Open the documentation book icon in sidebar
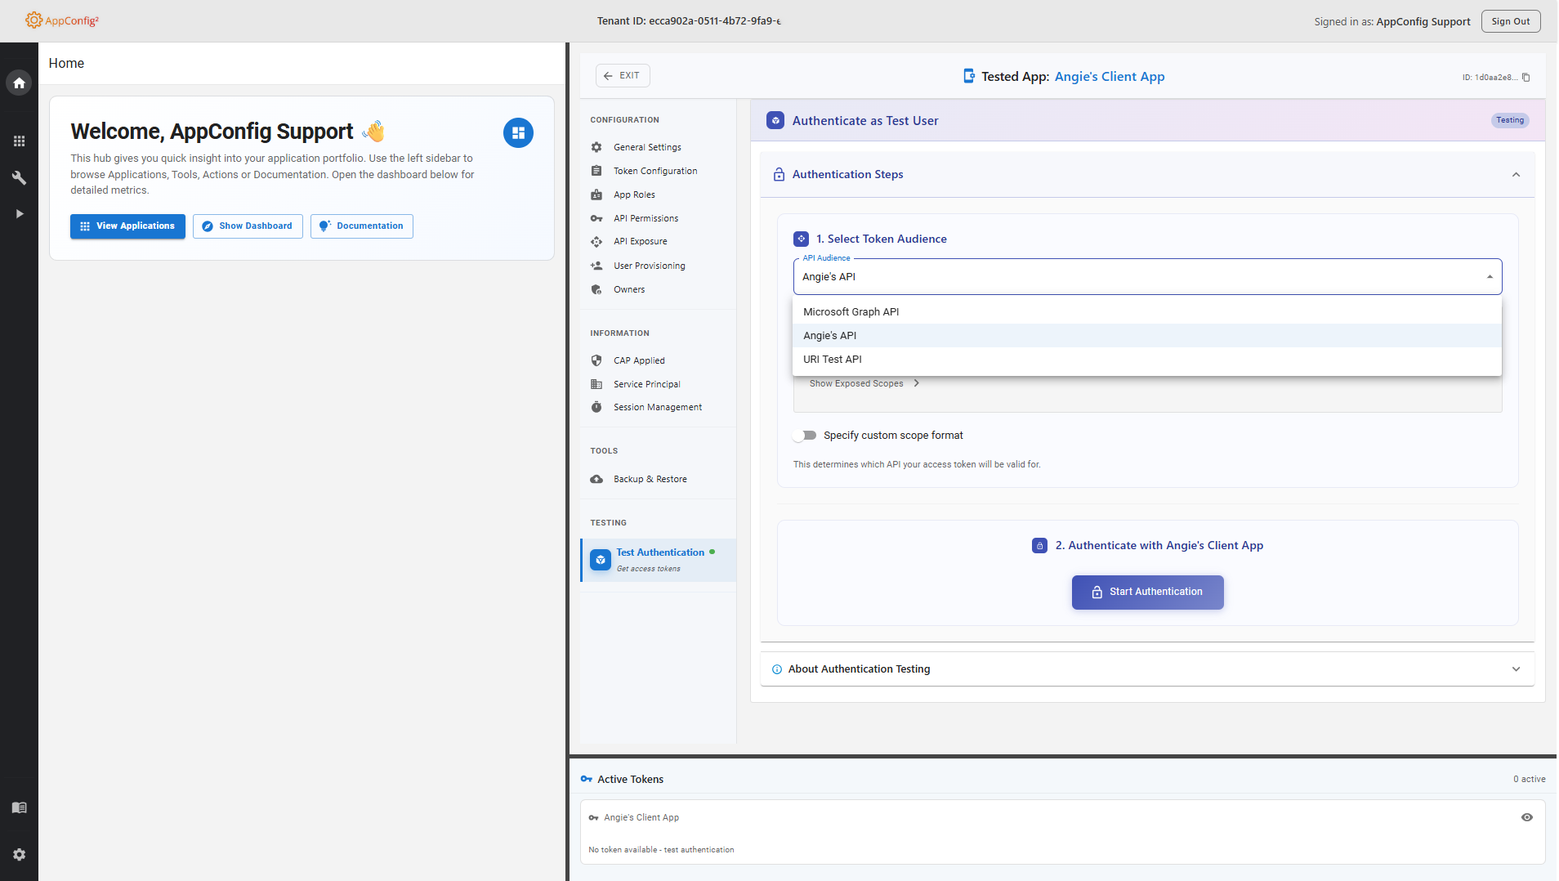Screen dimensions: 1559x881 [19, 807]
